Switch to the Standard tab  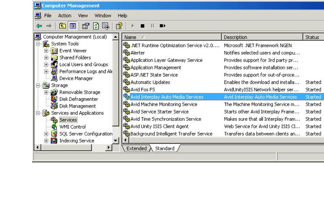point(165,148)
